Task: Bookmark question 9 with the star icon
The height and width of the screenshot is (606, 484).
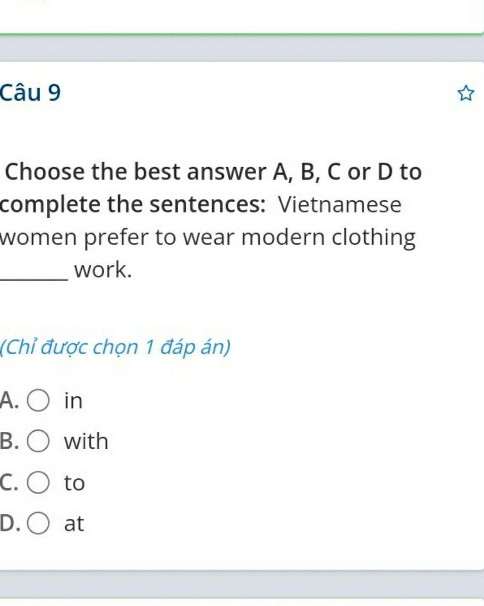Action: pyautogui.click(x=466, y=93)
